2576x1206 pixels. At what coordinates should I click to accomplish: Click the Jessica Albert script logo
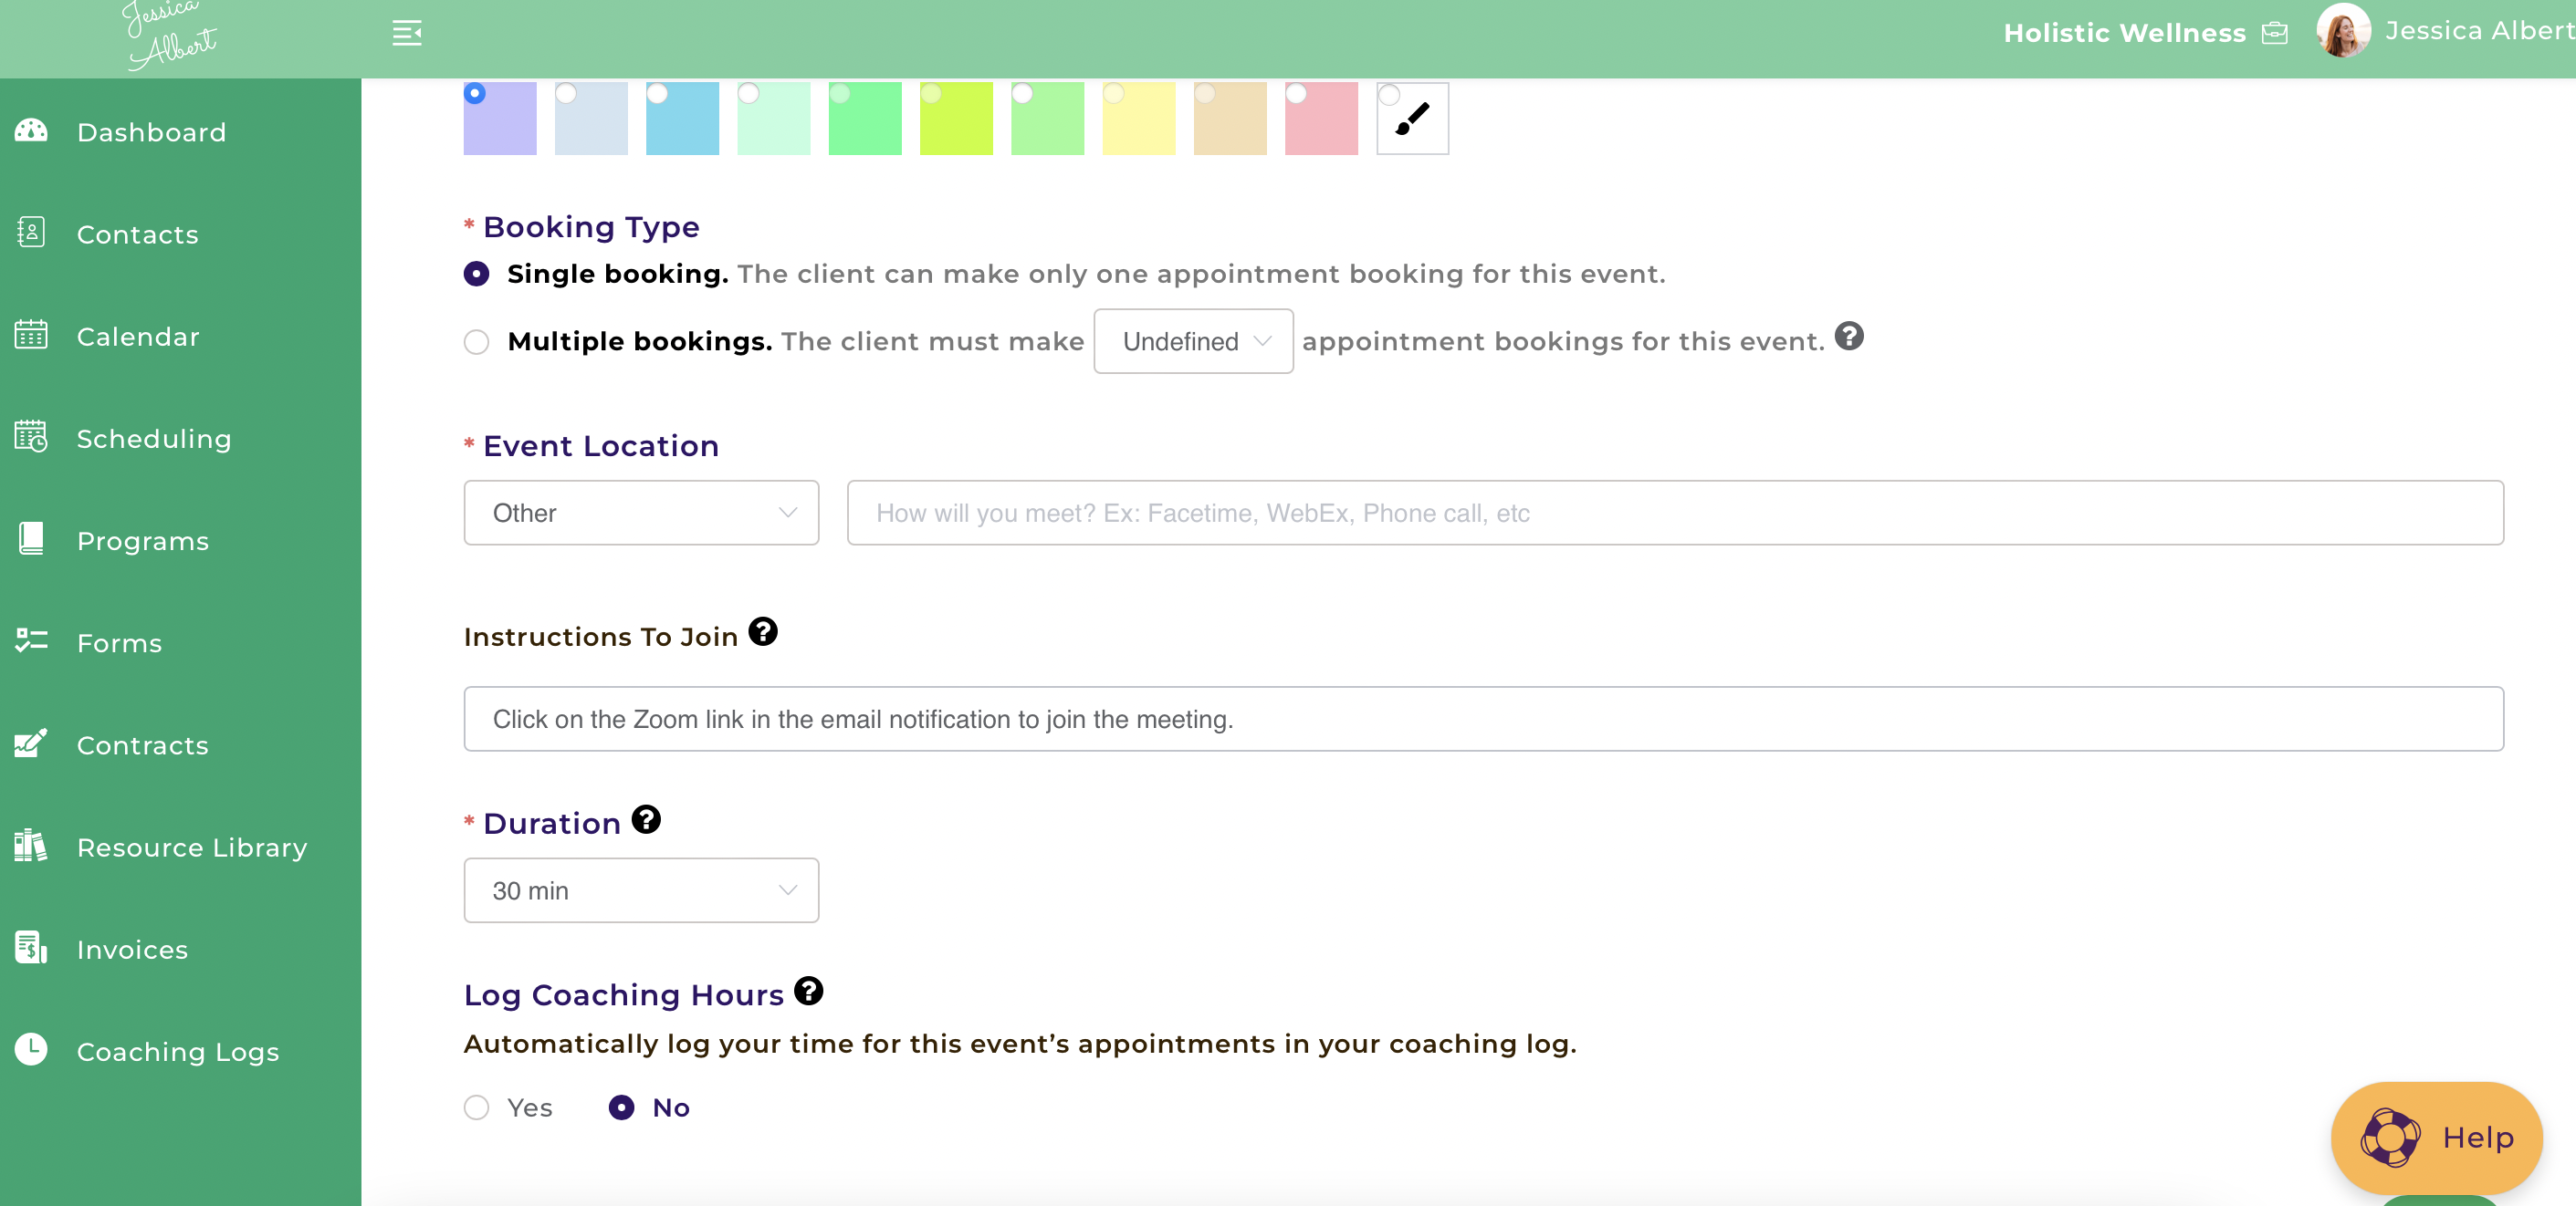[170, 36]
